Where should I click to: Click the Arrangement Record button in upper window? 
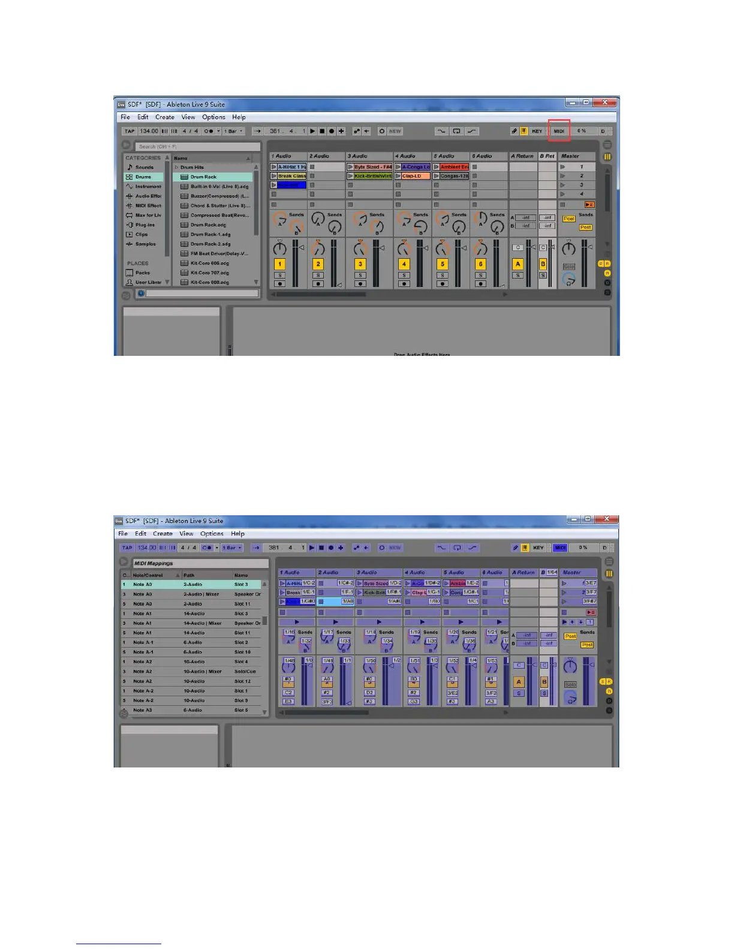[x=332, y=131]
